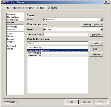Open the Images dropdown showing All images
The height and width of the screenshot is (107, 111).
[x=73, y=19]
